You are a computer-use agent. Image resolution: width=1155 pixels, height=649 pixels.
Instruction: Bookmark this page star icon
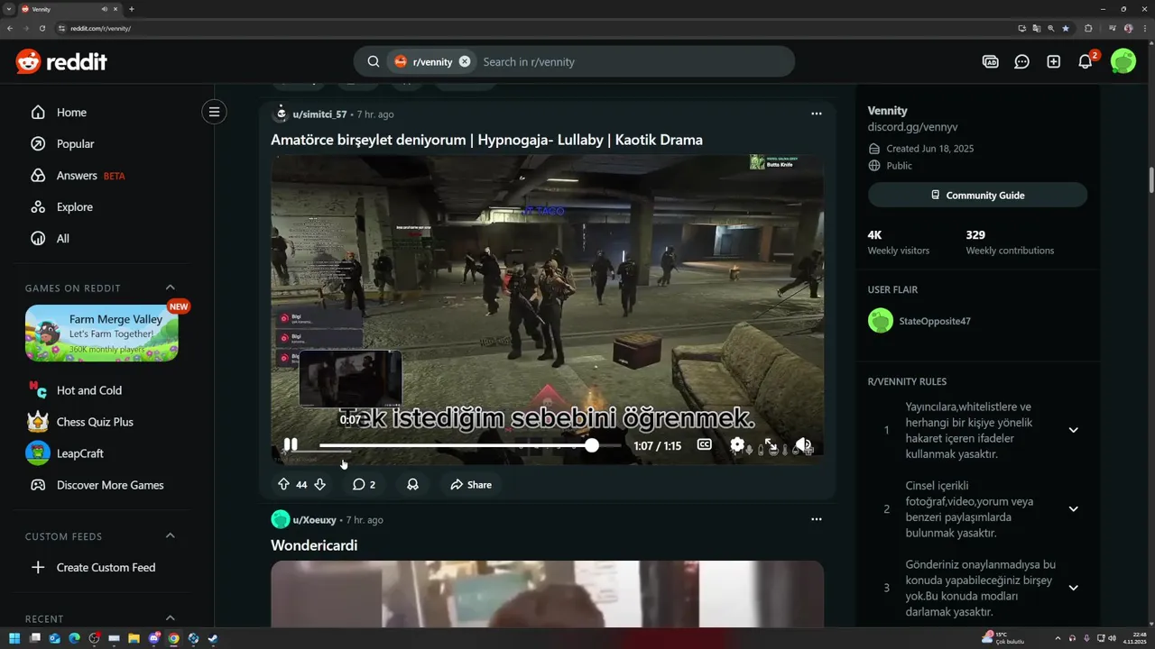click(x=1066, y=28)
